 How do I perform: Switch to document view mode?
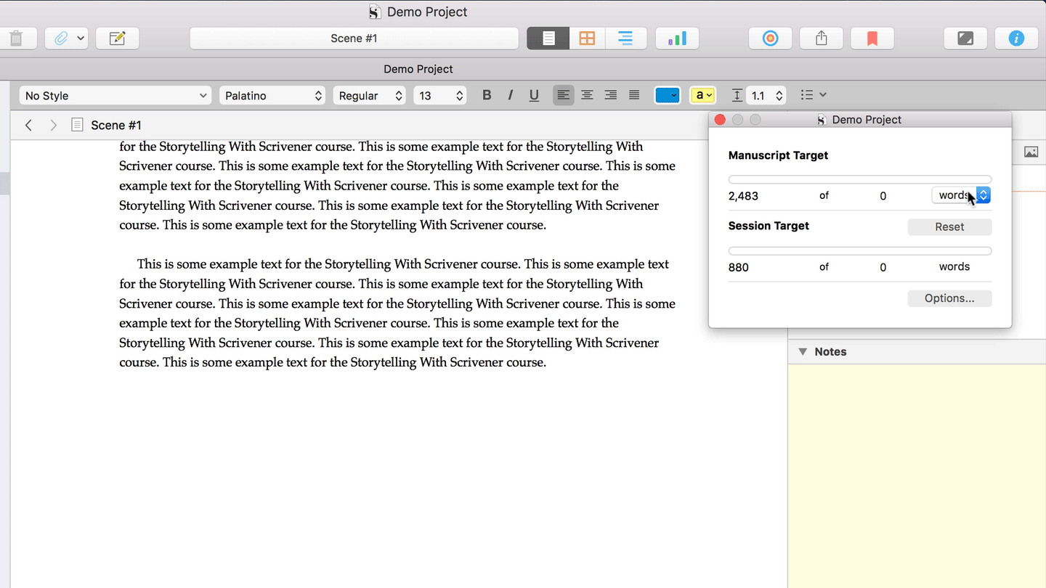pyautogui.click(x=548, y=38)
